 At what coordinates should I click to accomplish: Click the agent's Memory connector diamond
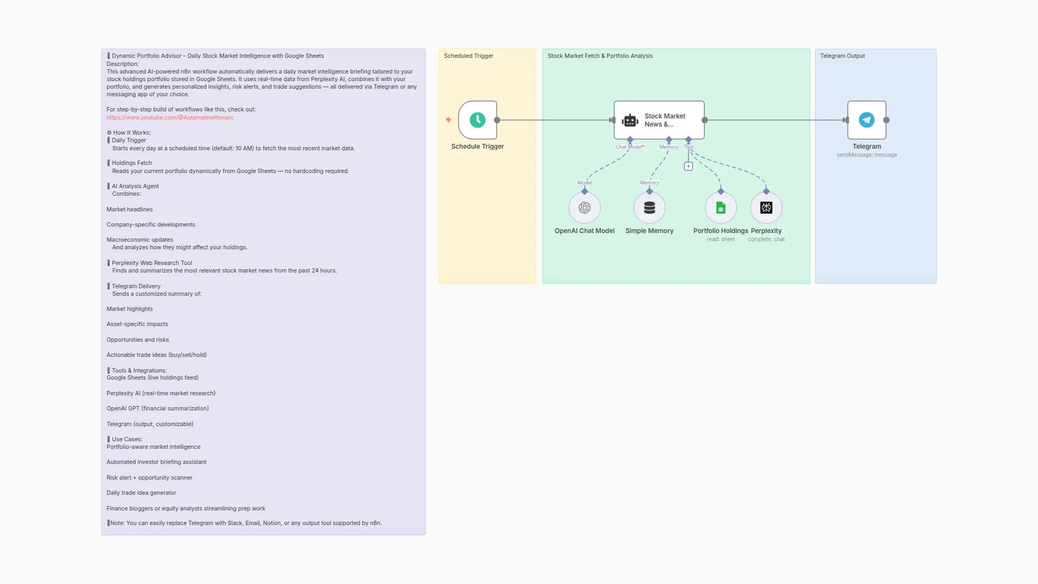tap(669, 140)
